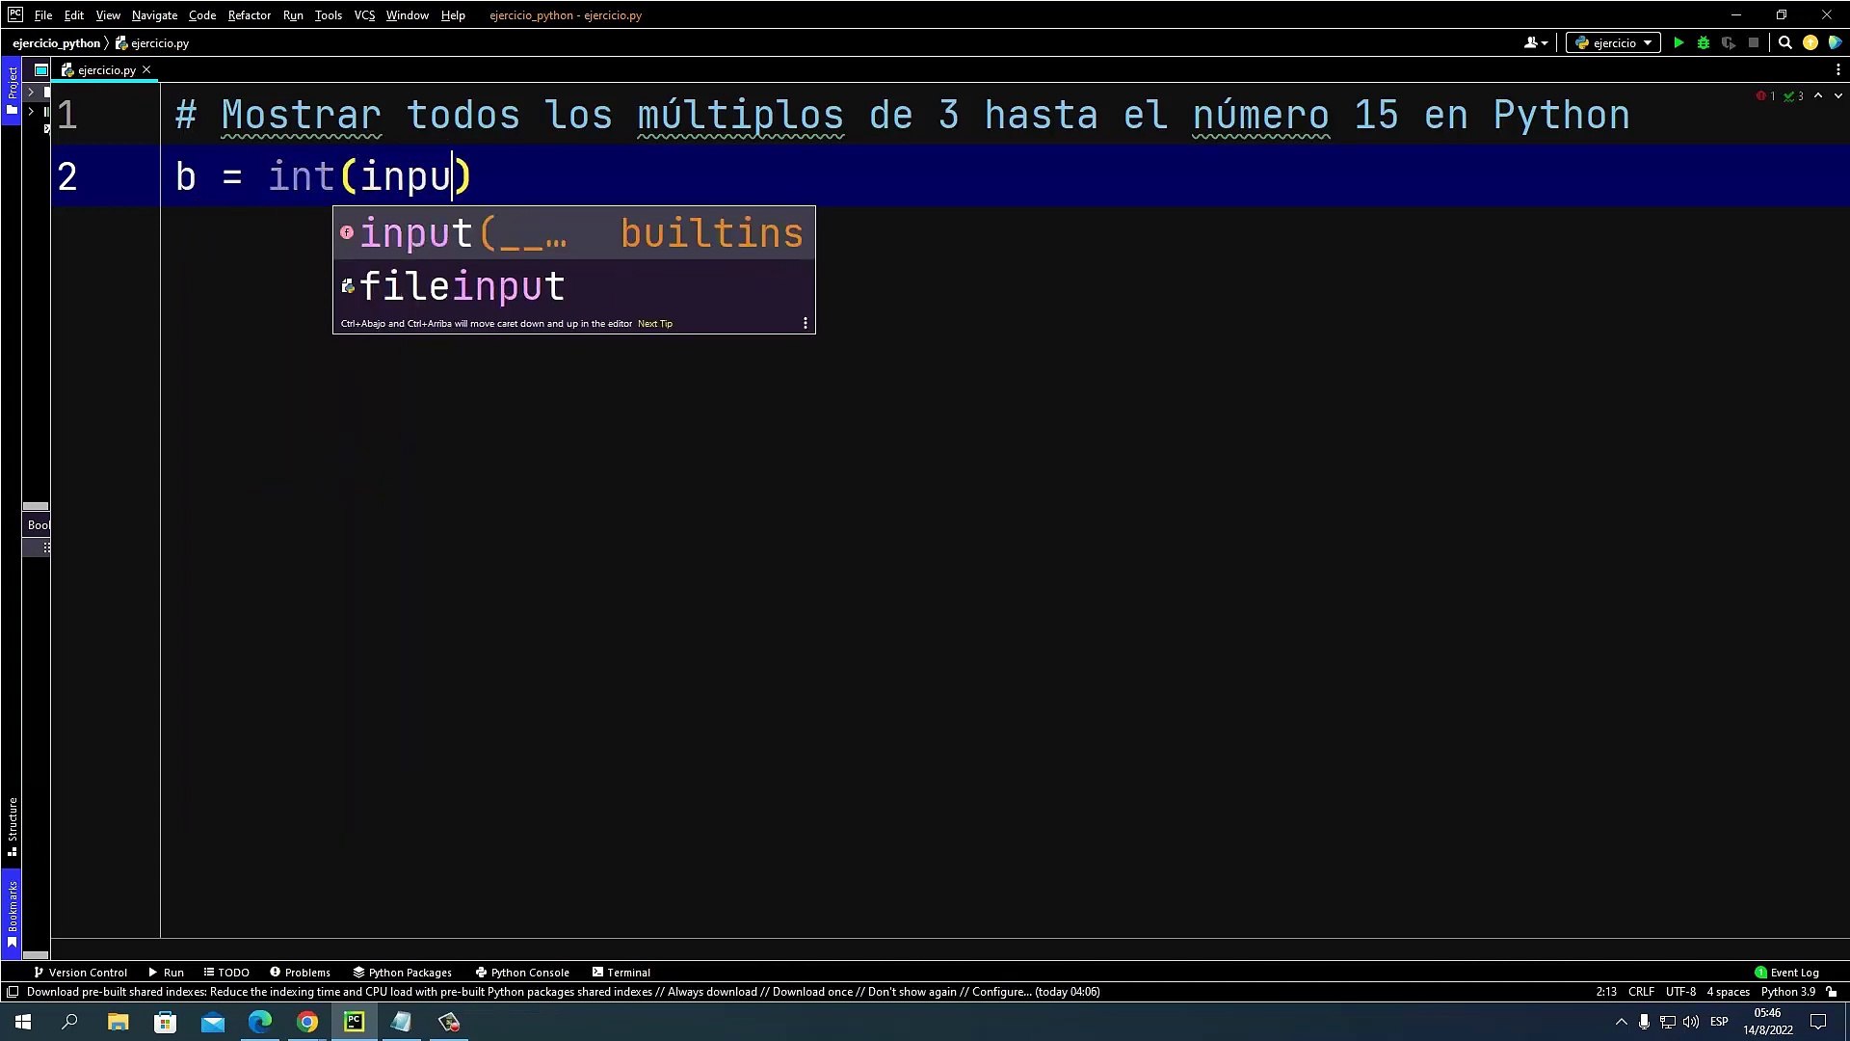1850x1041 pixels.
Task: Select the input builtins completion suggestion
Action: pyautogui.click(x=573, y=233)
